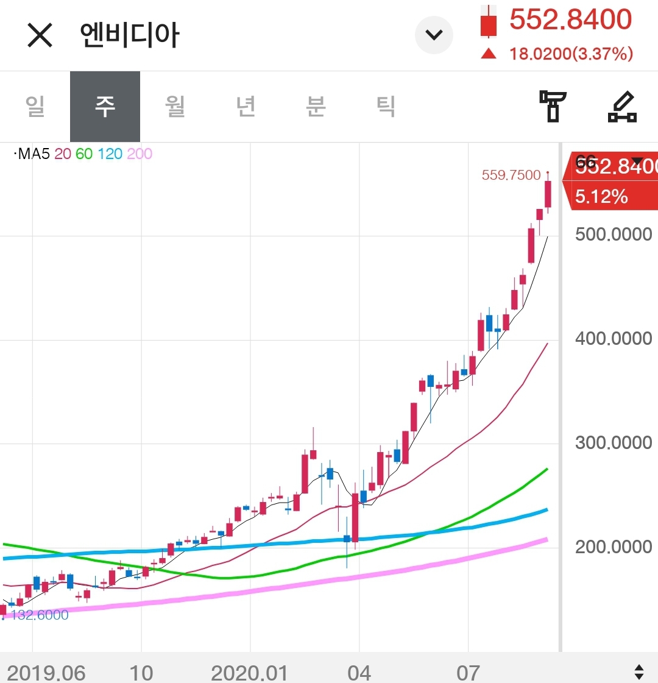The image size is (658, 683).
Task: Open the chart indicator settings icon
Action: (x=553, y=106)
